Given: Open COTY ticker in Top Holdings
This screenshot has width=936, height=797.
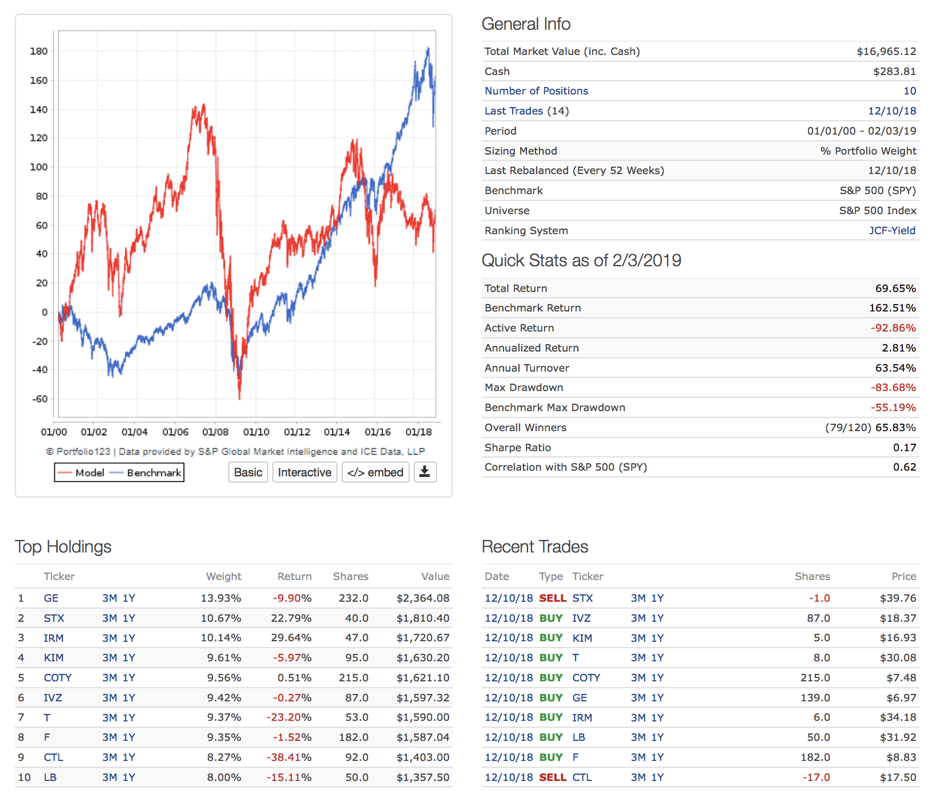Looking at the screenshot, I should tap(57, 678).
